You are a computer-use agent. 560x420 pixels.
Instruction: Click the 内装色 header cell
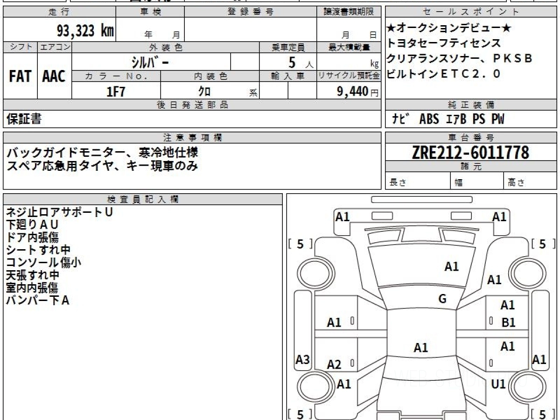click(210, 76)
